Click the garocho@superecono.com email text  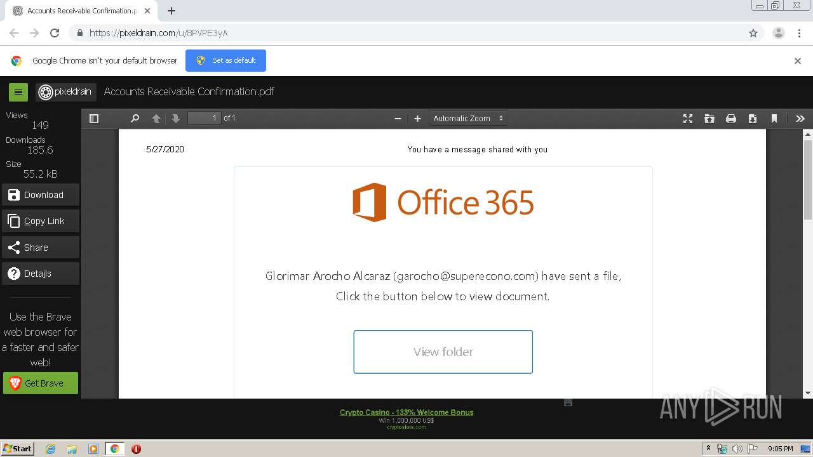[x=466, y=276]
